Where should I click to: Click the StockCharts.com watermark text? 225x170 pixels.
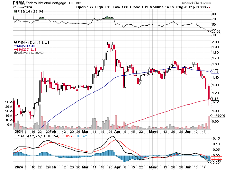coord(196,3)
